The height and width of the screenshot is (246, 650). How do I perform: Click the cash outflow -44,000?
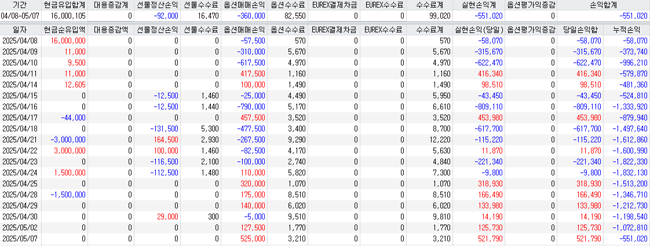[x=74, y=118]
